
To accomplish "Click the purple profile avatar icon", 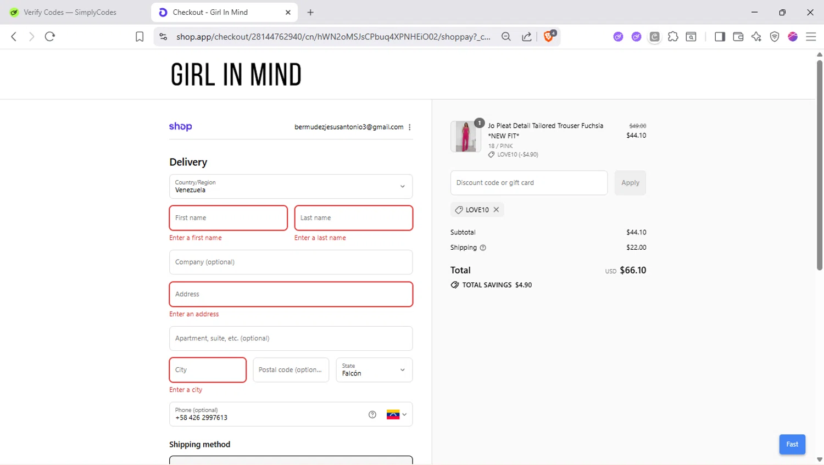I will (x=793, y=37).
